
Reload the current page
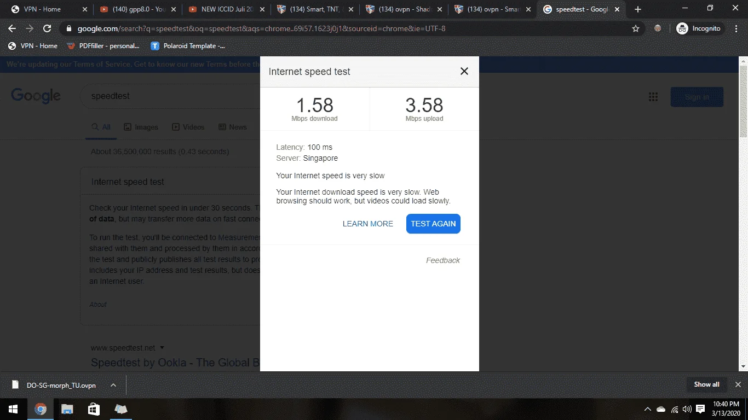tap(47, 28)
